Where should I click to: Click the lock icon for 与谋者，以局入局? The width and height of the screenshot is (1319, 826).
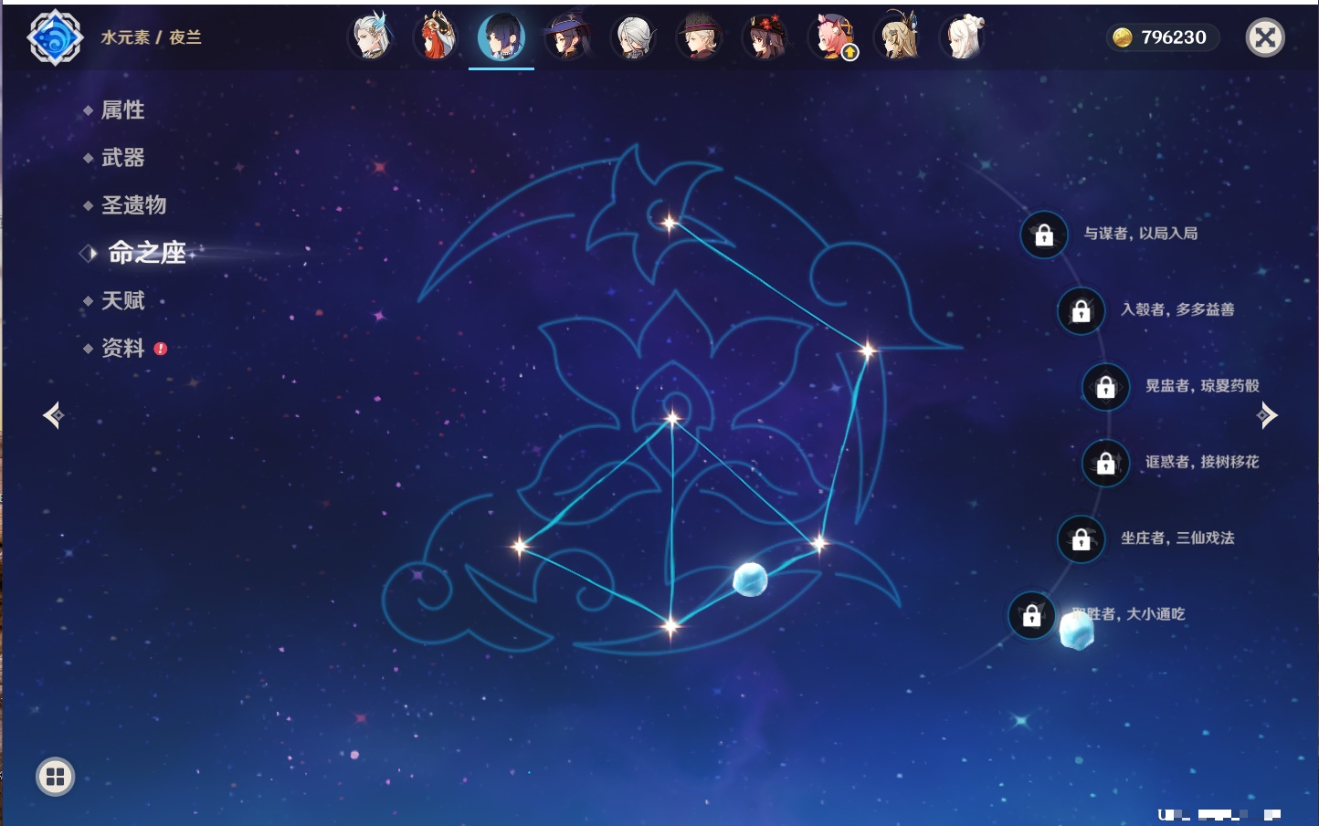pos(1044,235)
